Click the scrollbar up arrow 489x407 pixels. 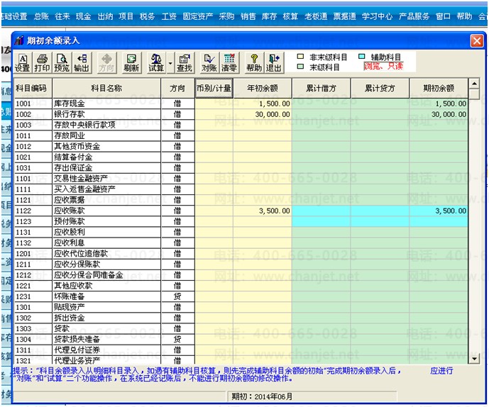tap(474, 84)
